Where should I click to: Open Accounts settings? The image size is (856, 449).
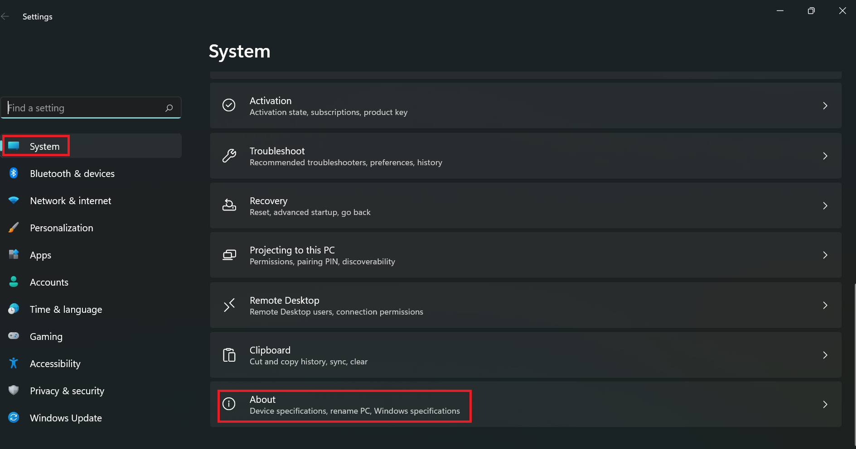[91, 282]
